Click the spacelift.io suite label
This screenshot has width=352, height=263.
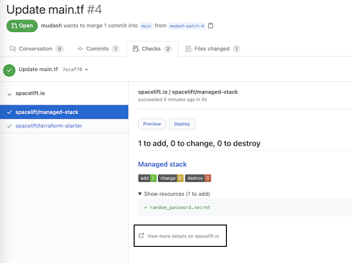click(30, 93)
